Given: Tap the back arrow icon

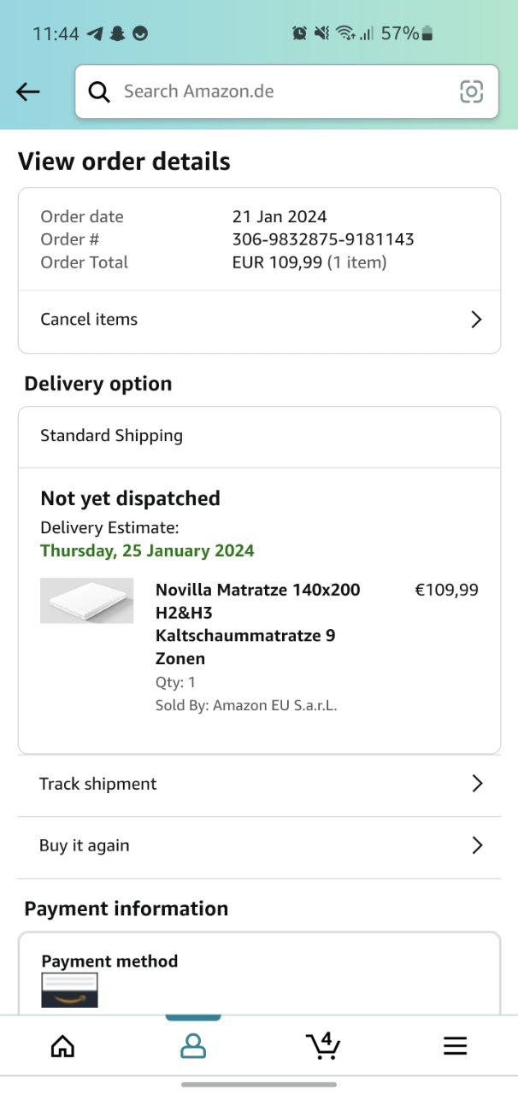Looking at the screenshot, I should pyautogui.click(x=28, y=91).
